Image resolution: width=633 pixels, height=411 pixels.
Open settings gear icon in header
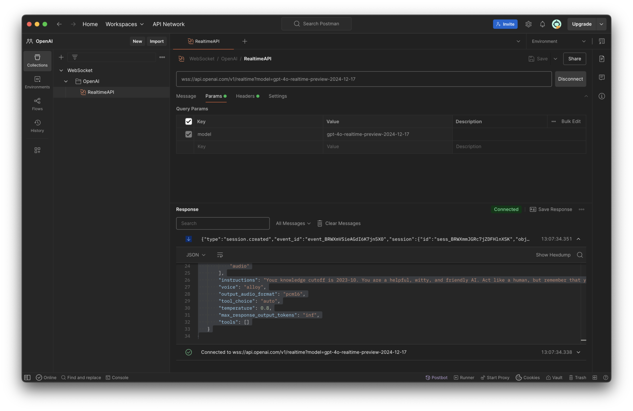click(x=528, y=24)
